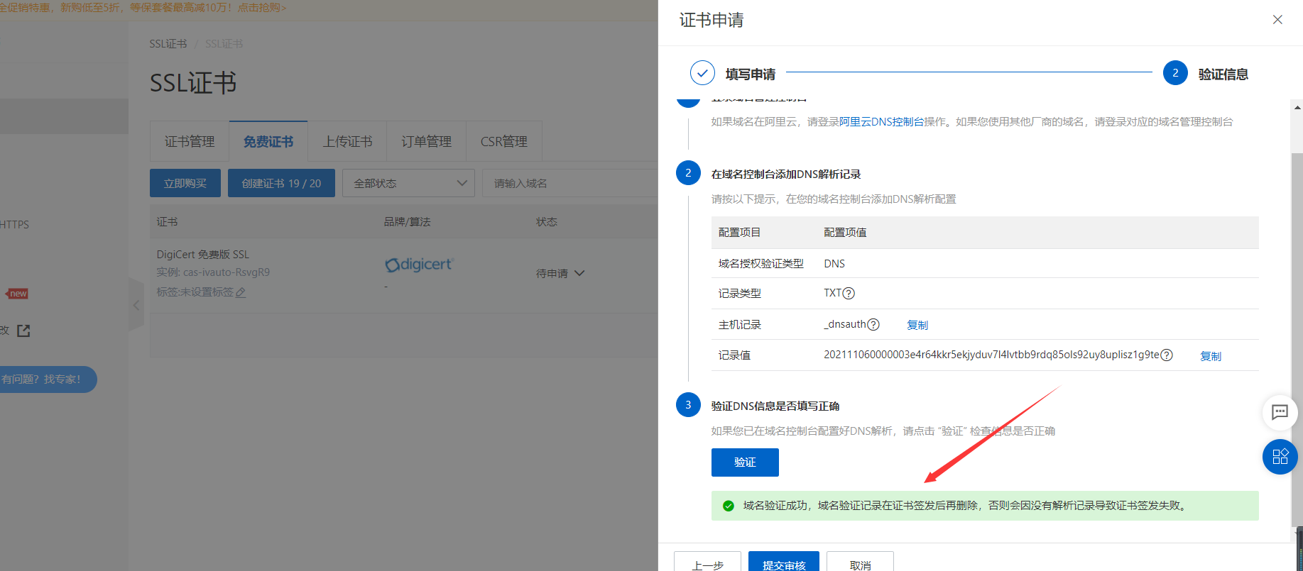Open the promotion banner 点击抢购 link
The image size is (1303, 571).
click(x=262, y=8)
